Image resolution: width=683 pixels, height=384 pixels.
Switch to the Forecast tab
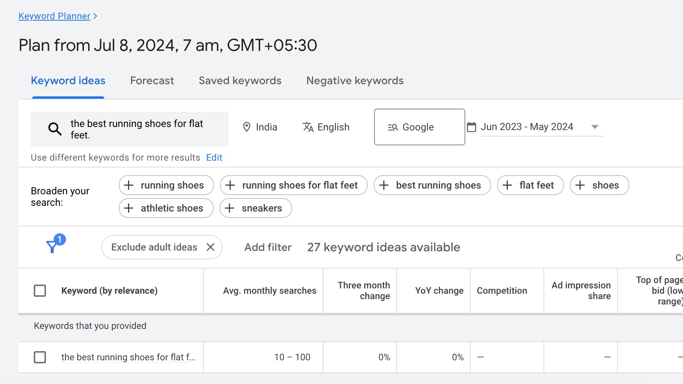pyautogui.click(x=152, y=81)
